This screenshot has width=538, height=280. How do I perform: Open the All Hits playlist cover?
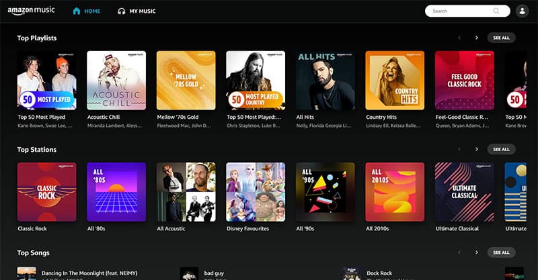[325, 81]
